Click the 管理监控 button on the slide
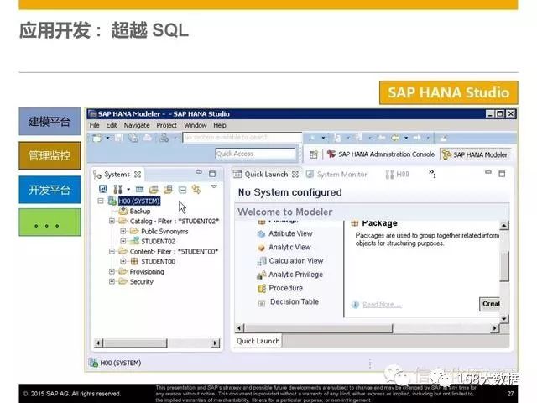The height and width of the screenshot is (403, 537). [x=50, y=155]
